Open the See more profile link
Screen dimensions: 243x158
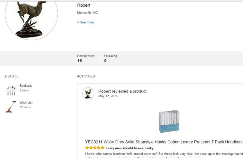(87, 22)
